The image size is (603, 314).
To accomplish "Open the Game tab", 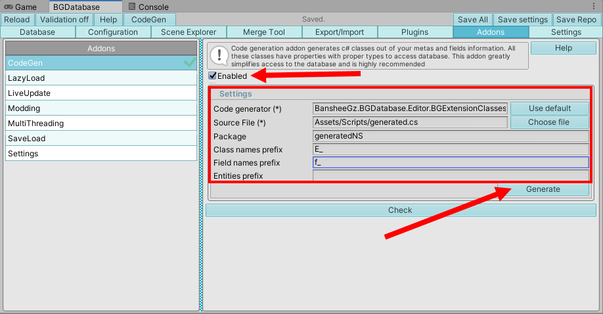I will (x=21, y=7).
